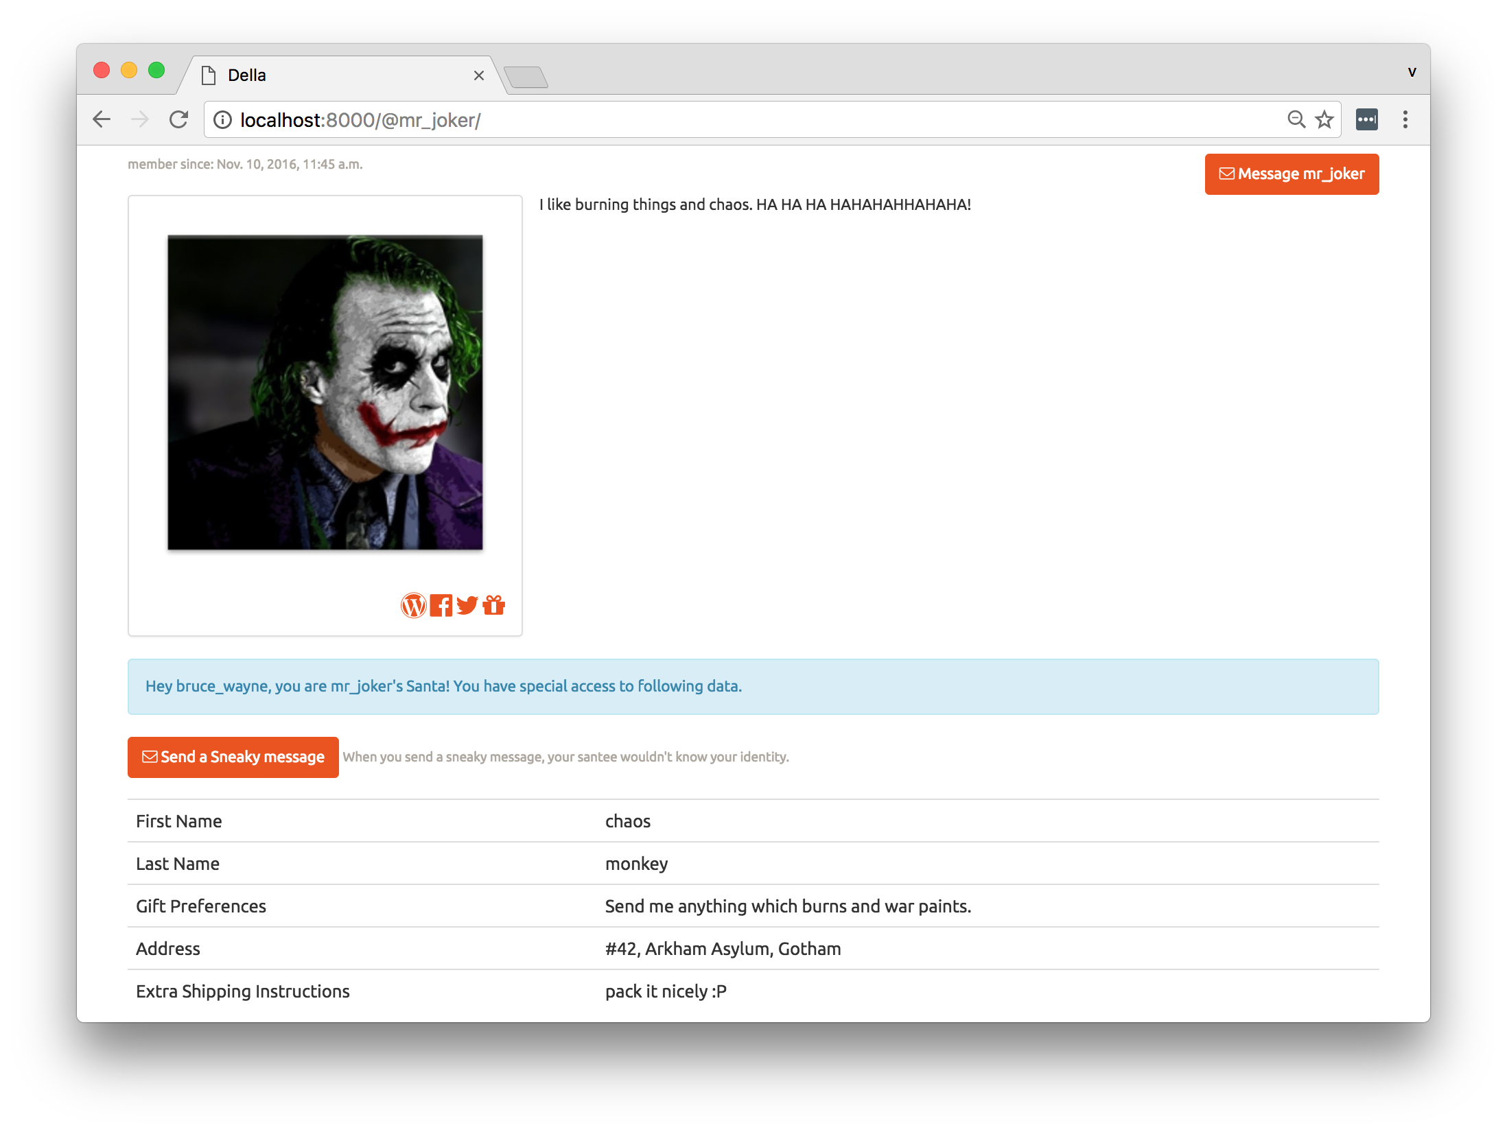This screenshot has width=1507, height=1132.
Task: Click the gift wishlist icon
Action: click(493, 605)
